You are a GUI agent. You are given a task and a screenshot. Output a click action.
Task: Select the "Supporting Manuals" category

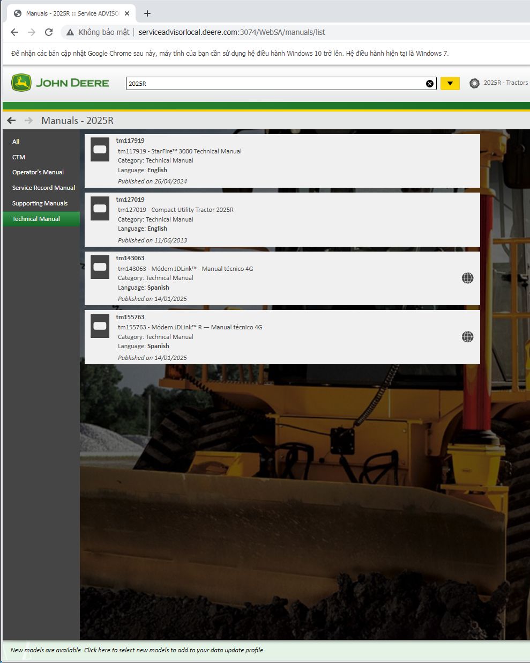point(39,203)
